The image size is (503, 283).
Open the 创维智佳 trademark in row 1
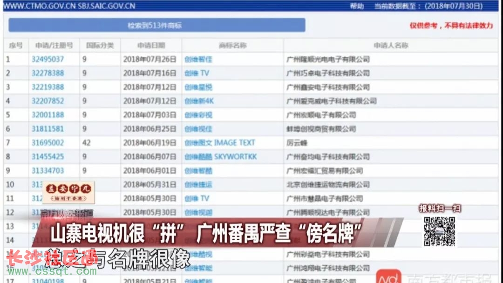198,59
